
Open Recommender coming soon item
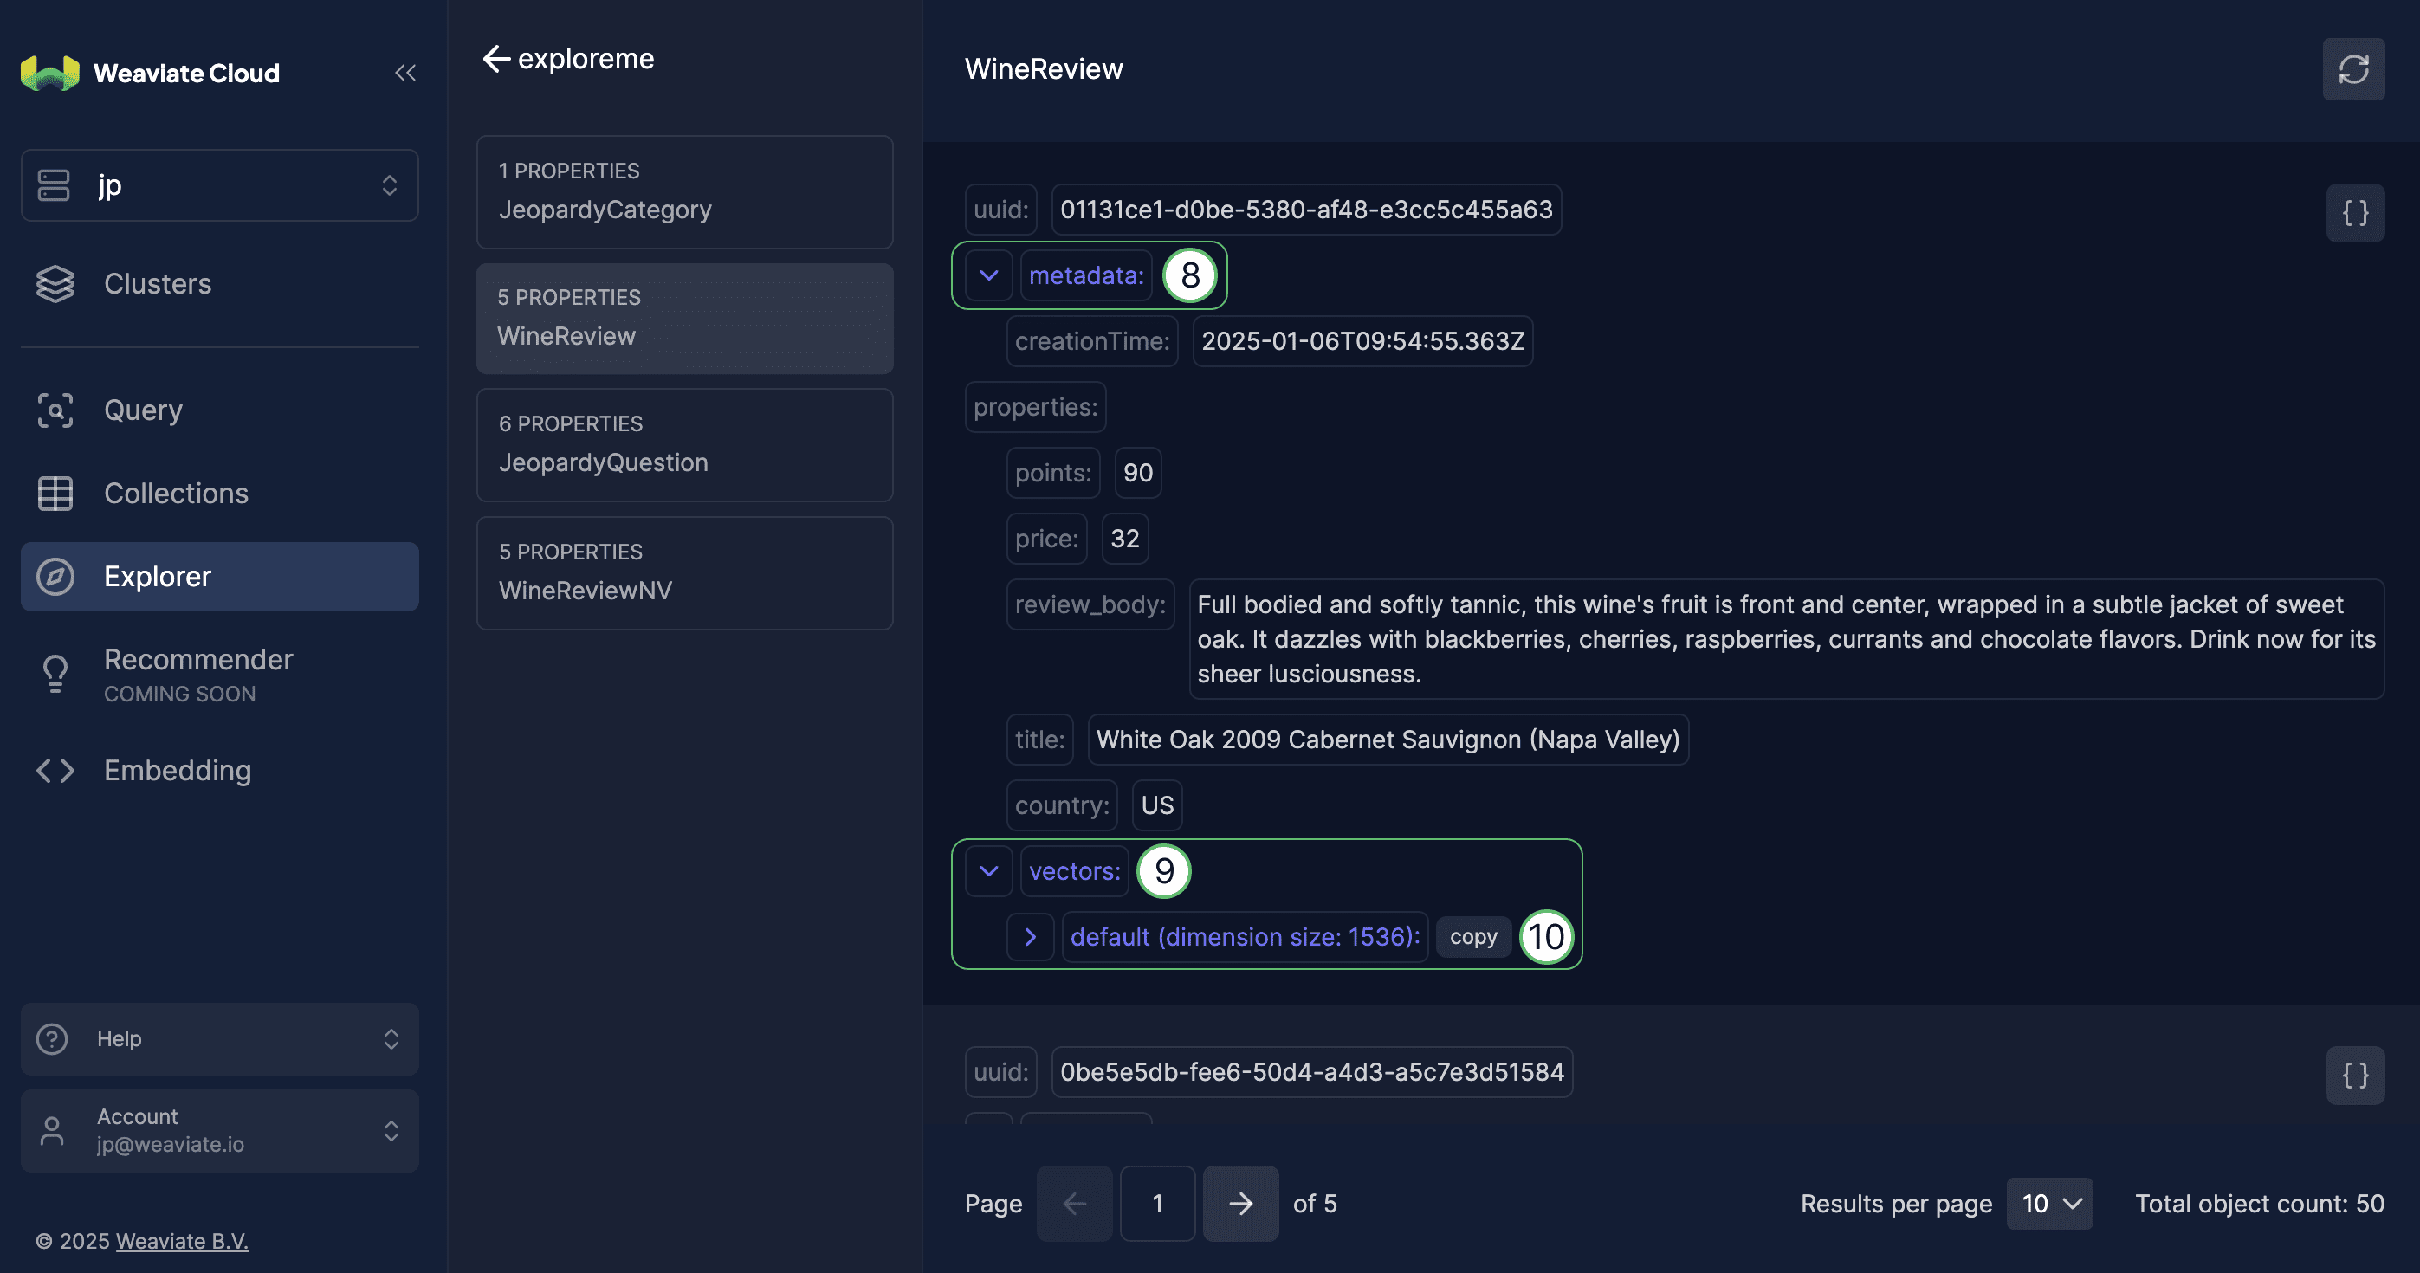pos(220,675)
